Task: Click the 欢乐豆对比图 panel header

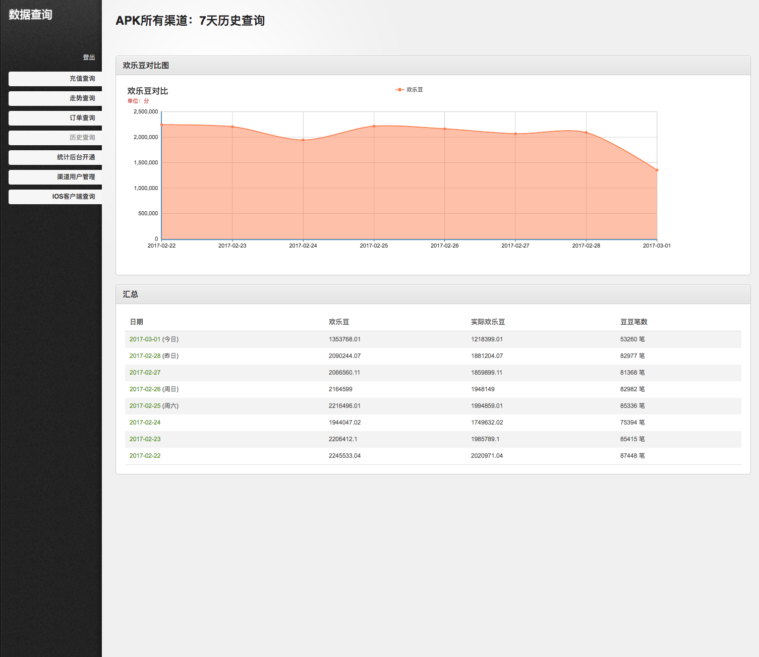Action: coord(433,66)
